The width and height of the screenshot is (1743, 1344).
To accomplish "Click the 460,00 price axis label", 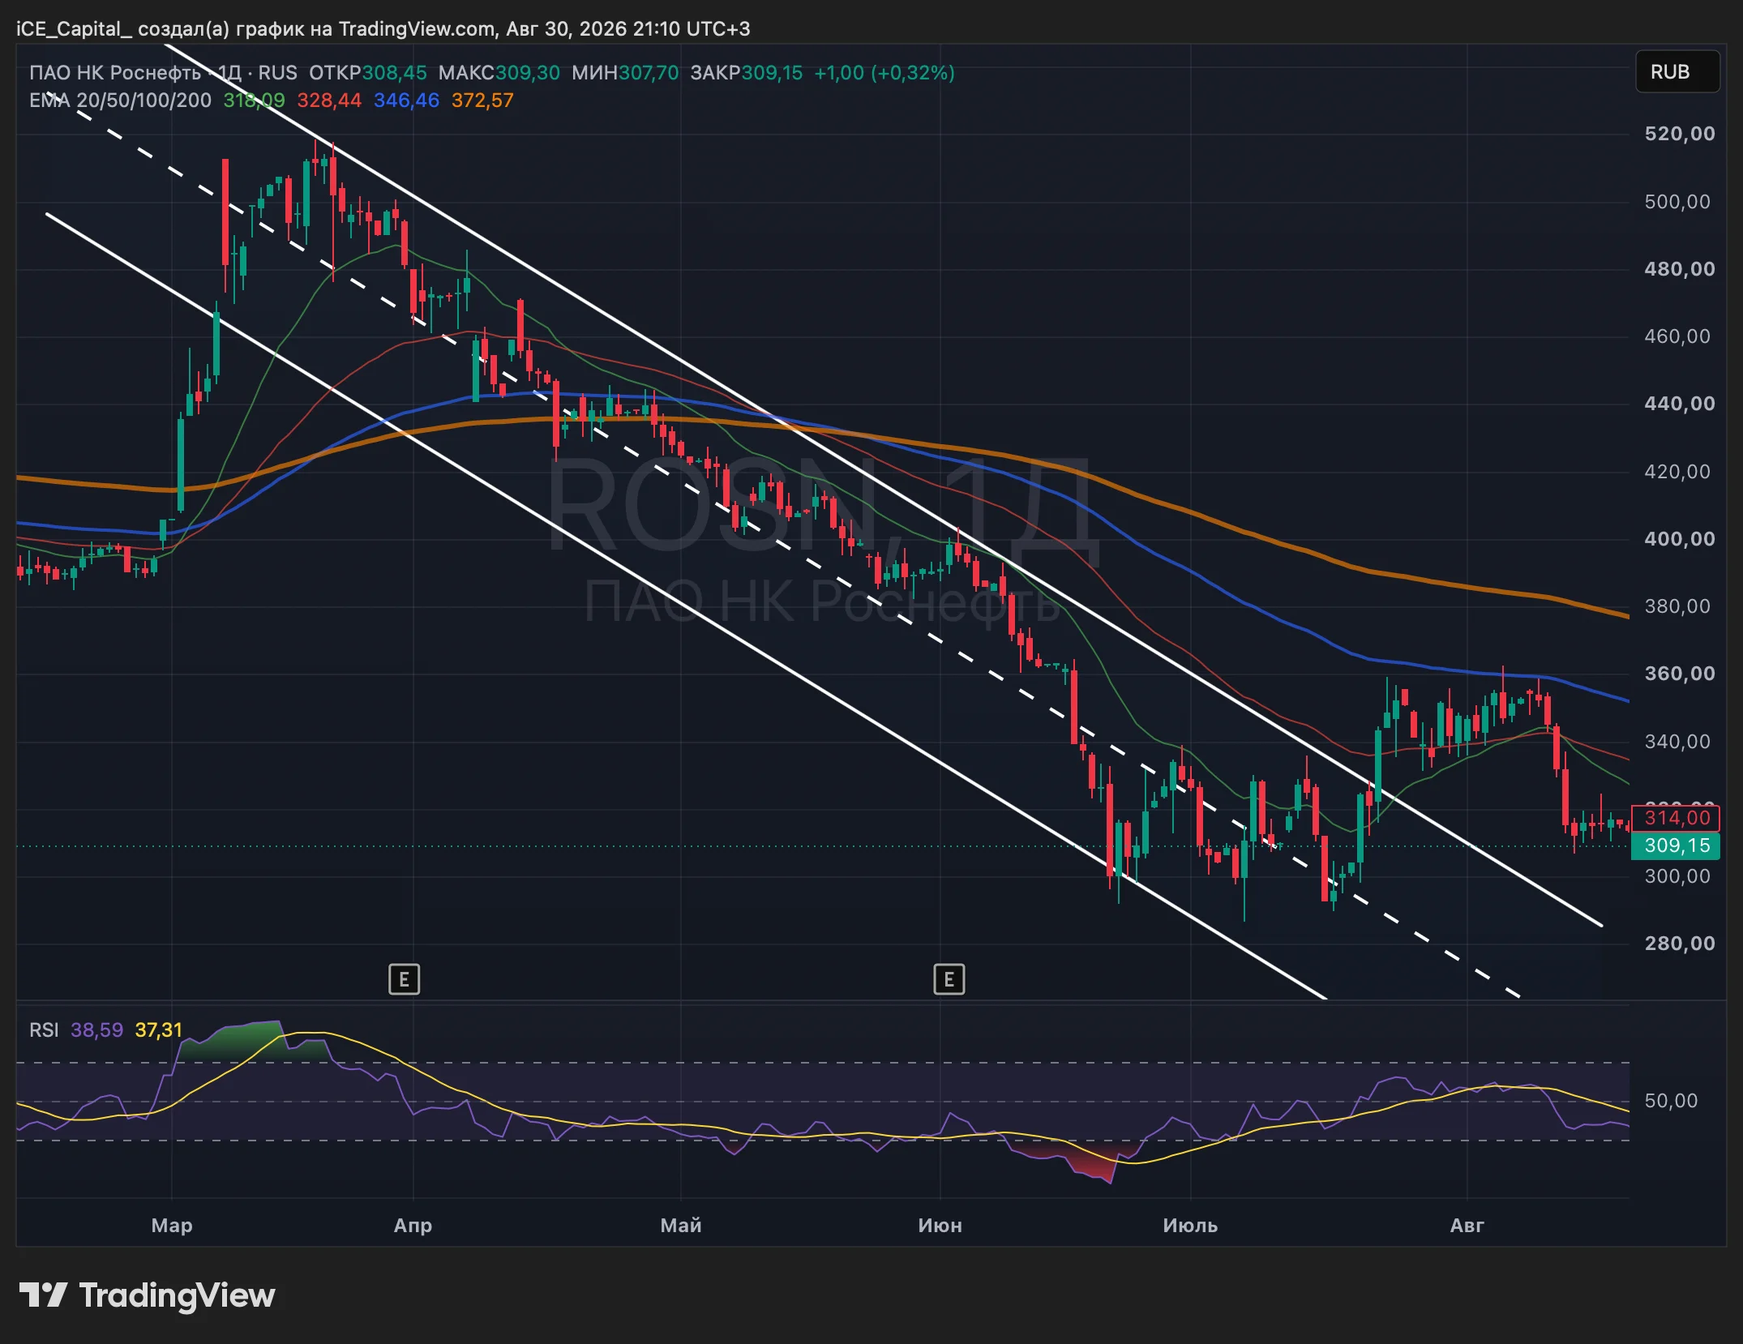I will pyautogui.click(x=1677, y=336).
